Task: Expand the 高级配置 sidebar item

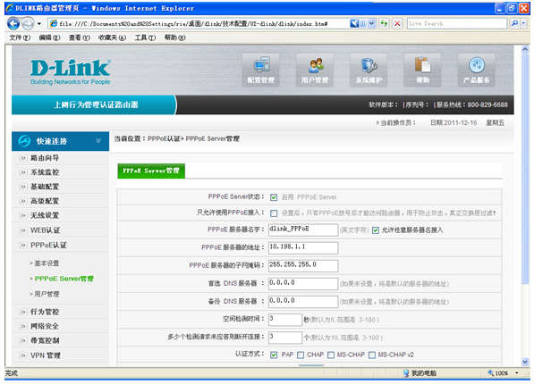Action: pos(60,201)
